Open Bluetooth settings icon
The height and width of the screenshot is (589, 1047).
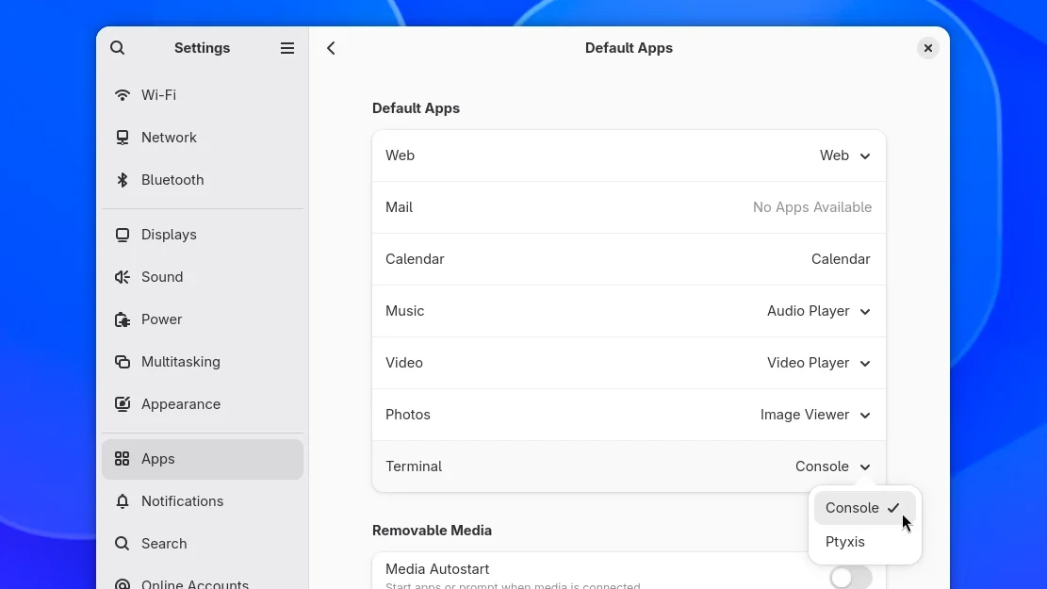click(123, 180)
